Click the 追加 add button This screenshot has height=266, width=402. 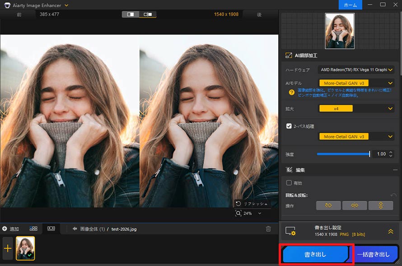pos(11,229)
